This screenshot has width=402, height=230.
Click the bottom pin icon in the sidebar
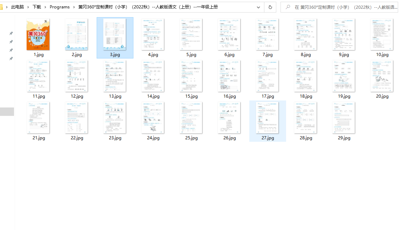tap(11, 58)
